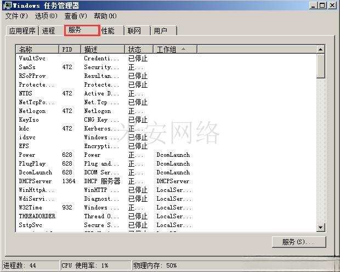
Task: Click the PID 932 cell
Action: (x=67, y=207)
